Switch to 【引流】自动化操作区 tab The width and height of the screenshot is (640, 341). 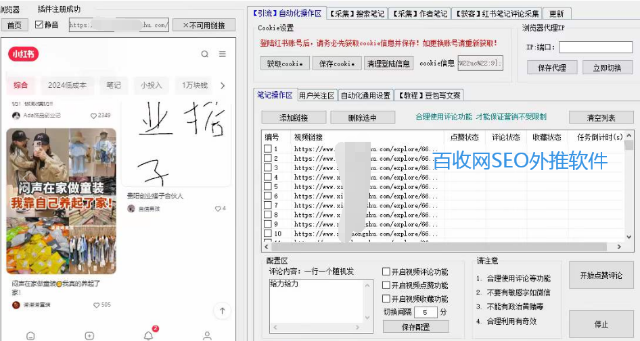click(288, 14)
